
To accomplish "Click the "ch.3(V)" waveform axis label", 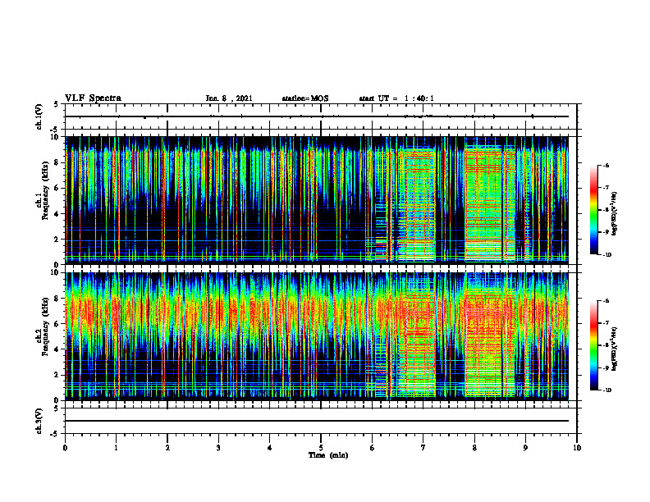I will coord(39,421).
